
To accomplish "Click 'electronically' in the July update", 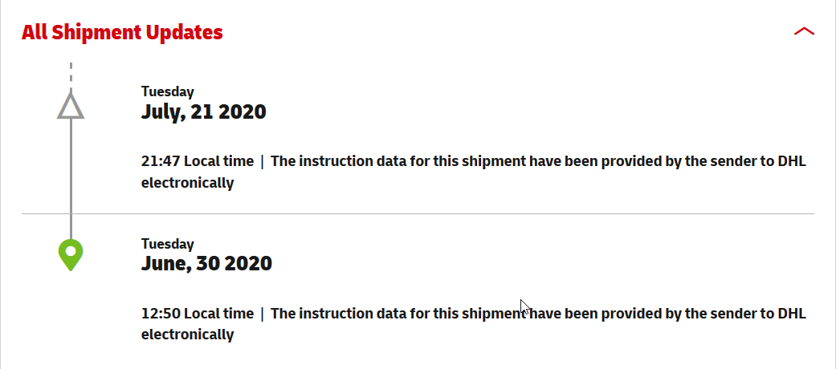I will pyautogui.click(x=188, y=183).
